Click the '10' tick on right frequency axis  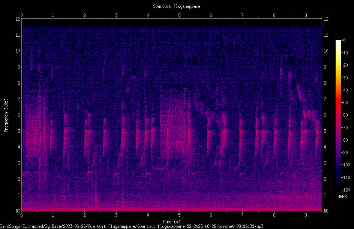click(326, 51)
